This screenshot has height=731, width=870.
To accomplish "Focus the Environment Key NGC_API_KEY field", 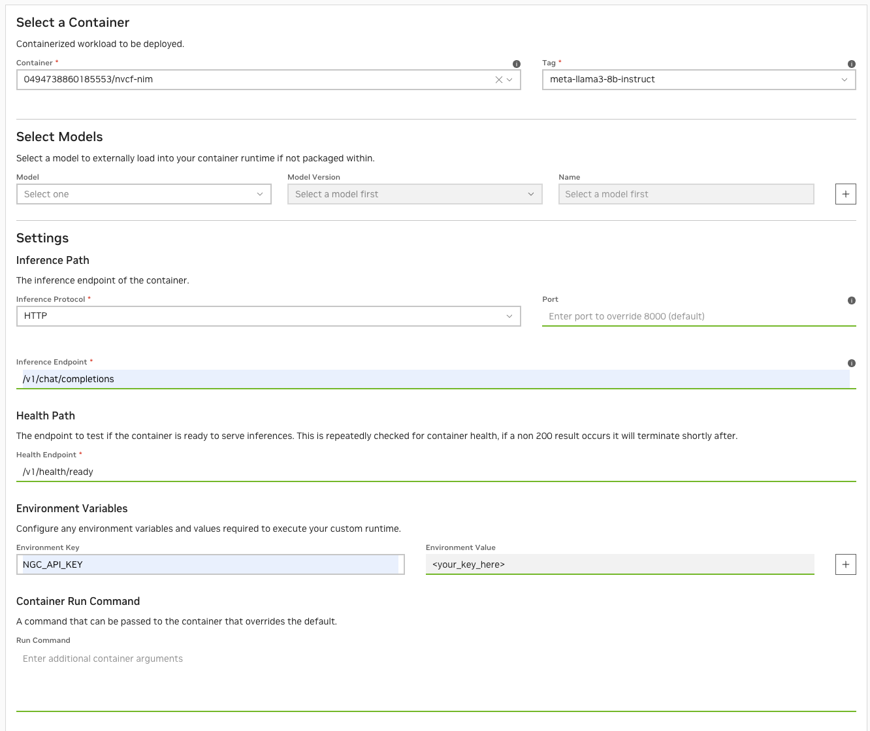I will click(209, 564).
